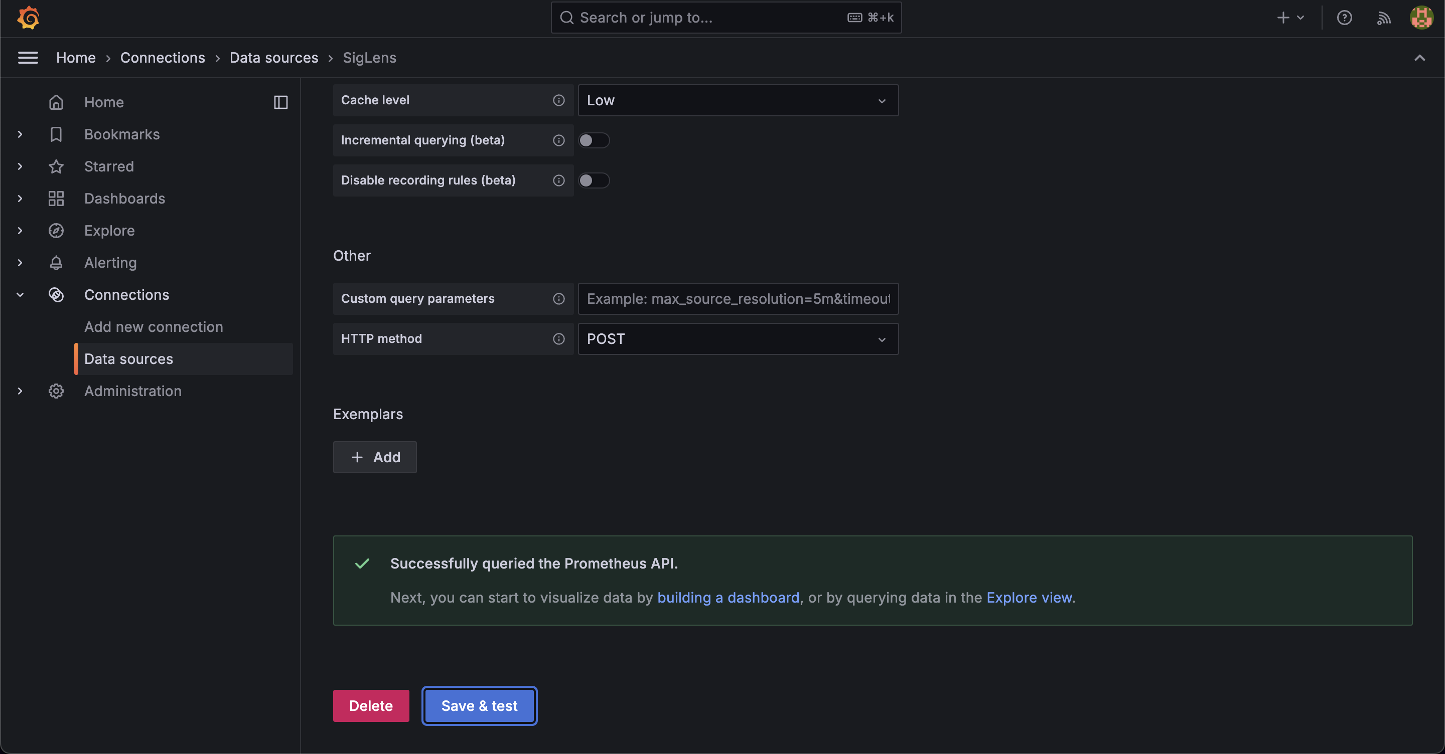Show info tooltip for Custom query parameters

pyautogui.click(x=559, y=299)
